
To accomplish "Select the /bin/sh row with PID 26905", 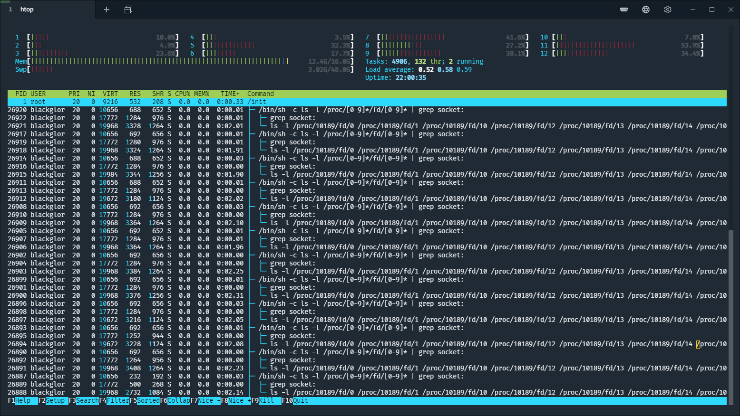I will 367,231.
